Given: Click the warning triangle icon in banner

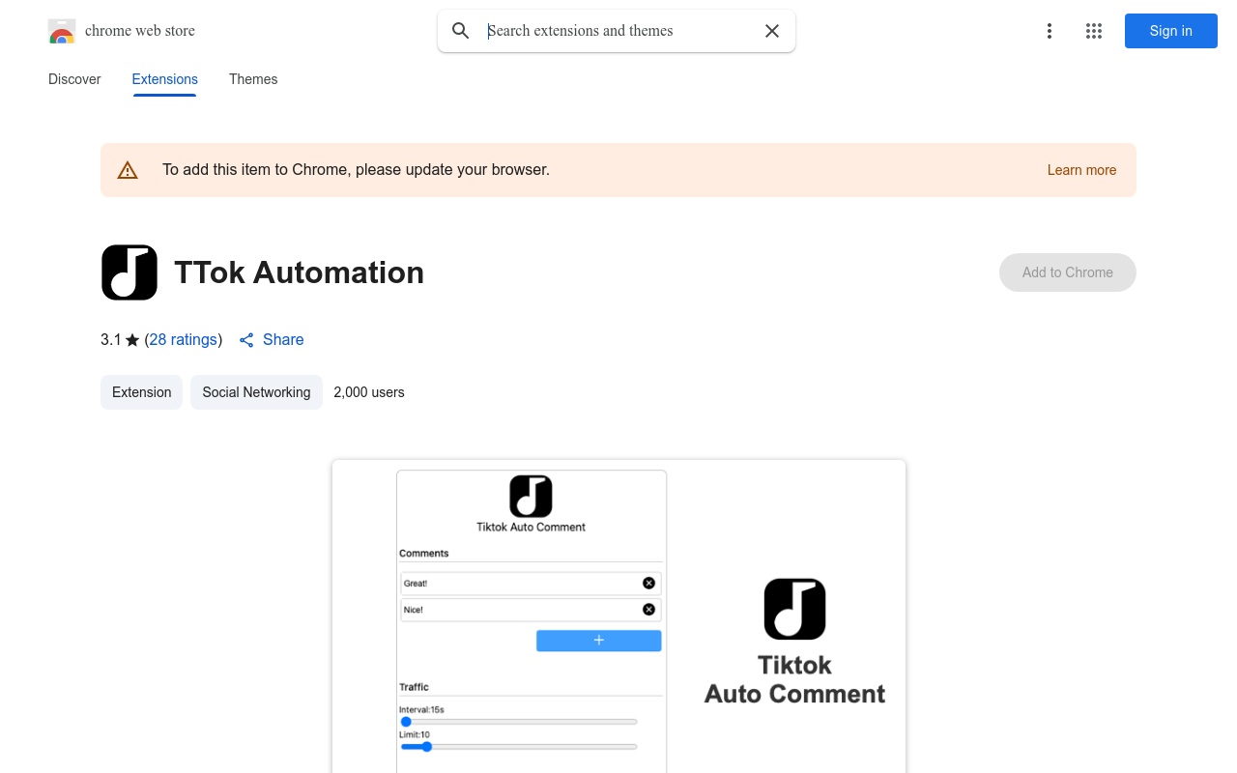Looking at the screenshot, I should pos(128,170).
